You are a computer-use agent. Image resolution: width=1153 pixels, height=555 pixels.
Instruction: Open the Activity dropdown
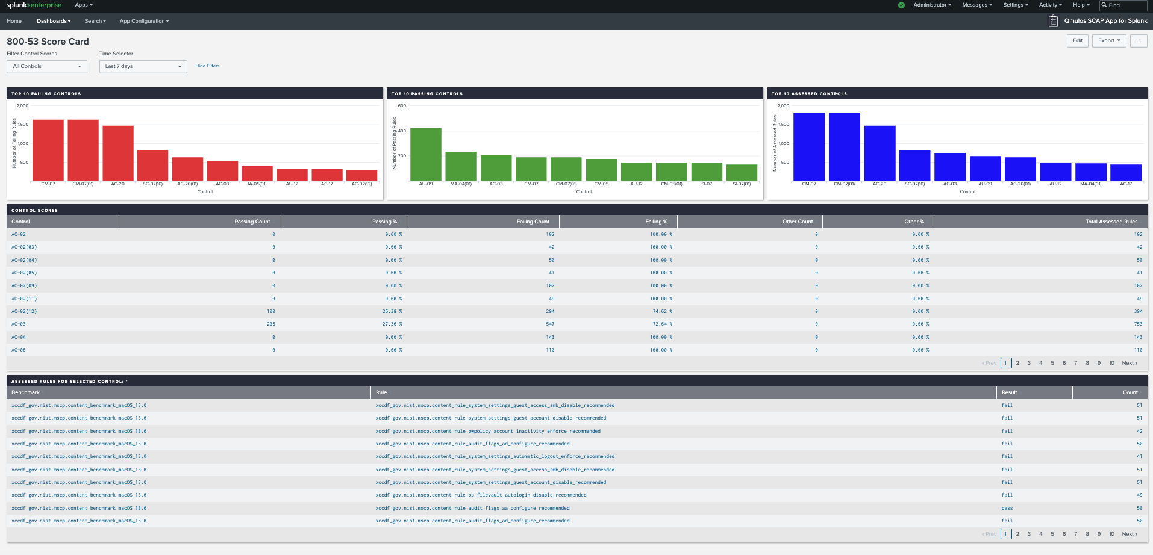(x=1051, y=5)
